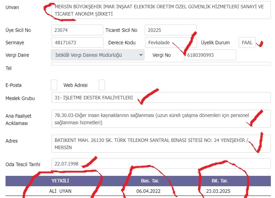Open the Vergi Daire dropdown arrow

point(141,55)
